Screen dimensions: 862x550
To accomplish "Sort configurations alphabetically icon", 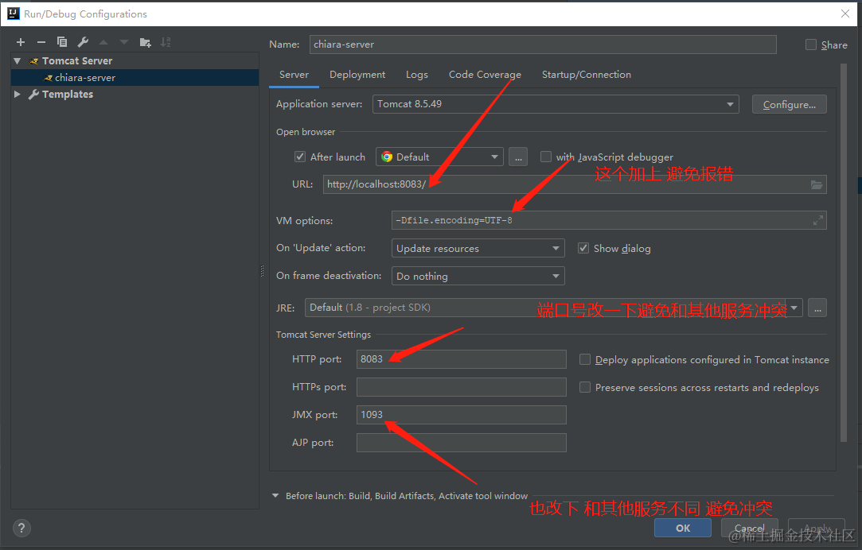I will (166, 42).
